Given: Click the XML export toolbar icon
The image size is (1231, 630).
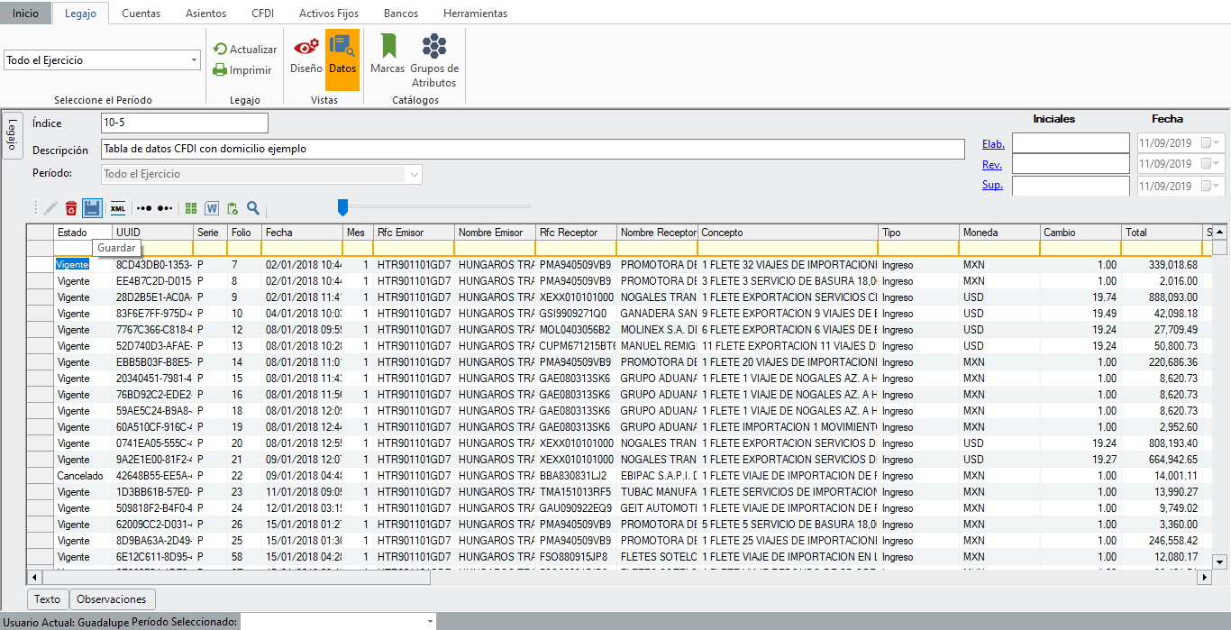Looking at the screenshot, I should click(x=118, y=208).
